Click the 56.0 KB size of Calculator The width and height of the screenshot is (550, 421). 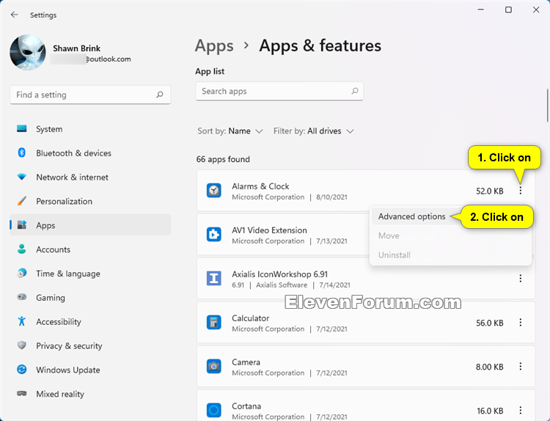[x=489, y=323]
